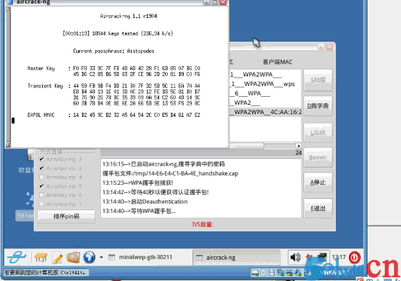Select the network row 6___WPA___

pos(265,93)
